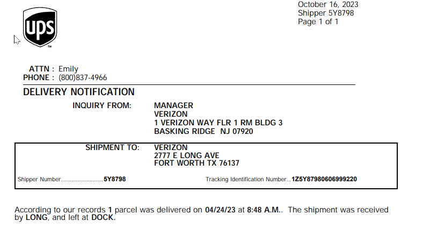Click the delivery time 8:48 A.M.
Screen dimensions: 430x228
click(x=263, y=210)
